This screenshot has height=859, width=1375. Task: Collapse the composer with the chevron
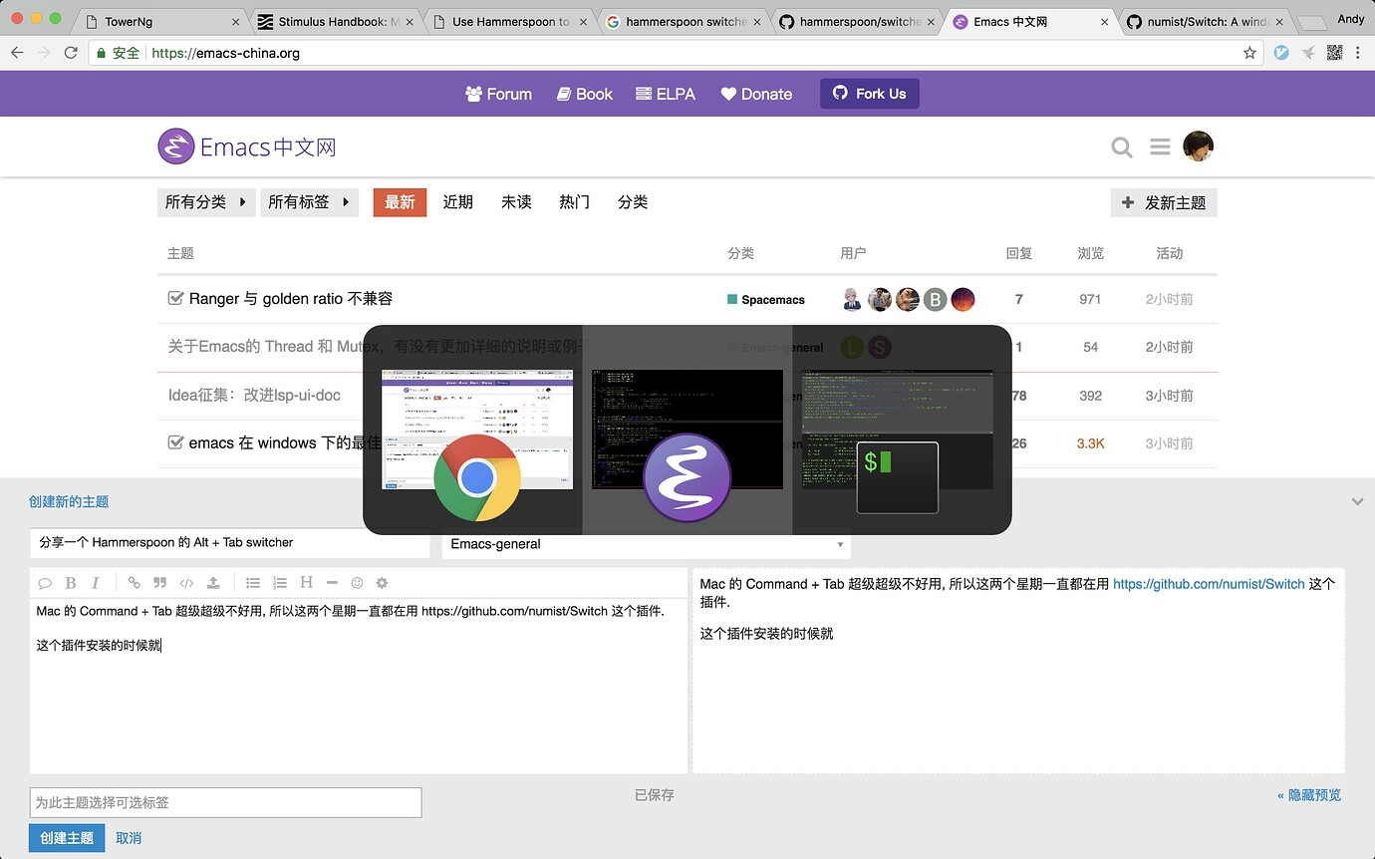(x=1357, y=502)
